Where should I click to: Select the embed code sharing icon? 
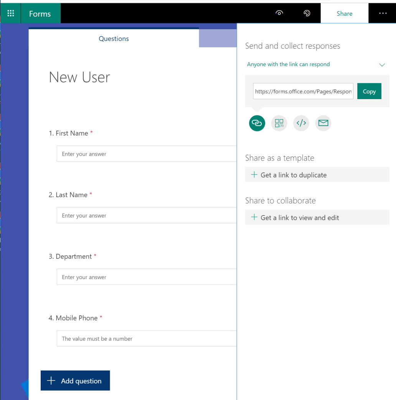(301, 123)
